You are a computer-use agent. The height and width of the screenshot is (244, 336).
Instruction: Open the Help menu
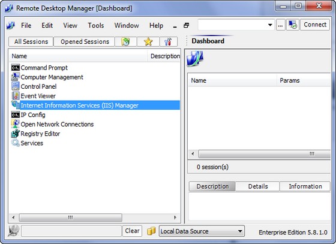[156, 25]
